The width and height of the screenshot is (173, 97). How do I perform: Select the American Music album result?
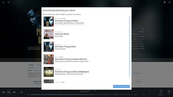coord(86,34)
